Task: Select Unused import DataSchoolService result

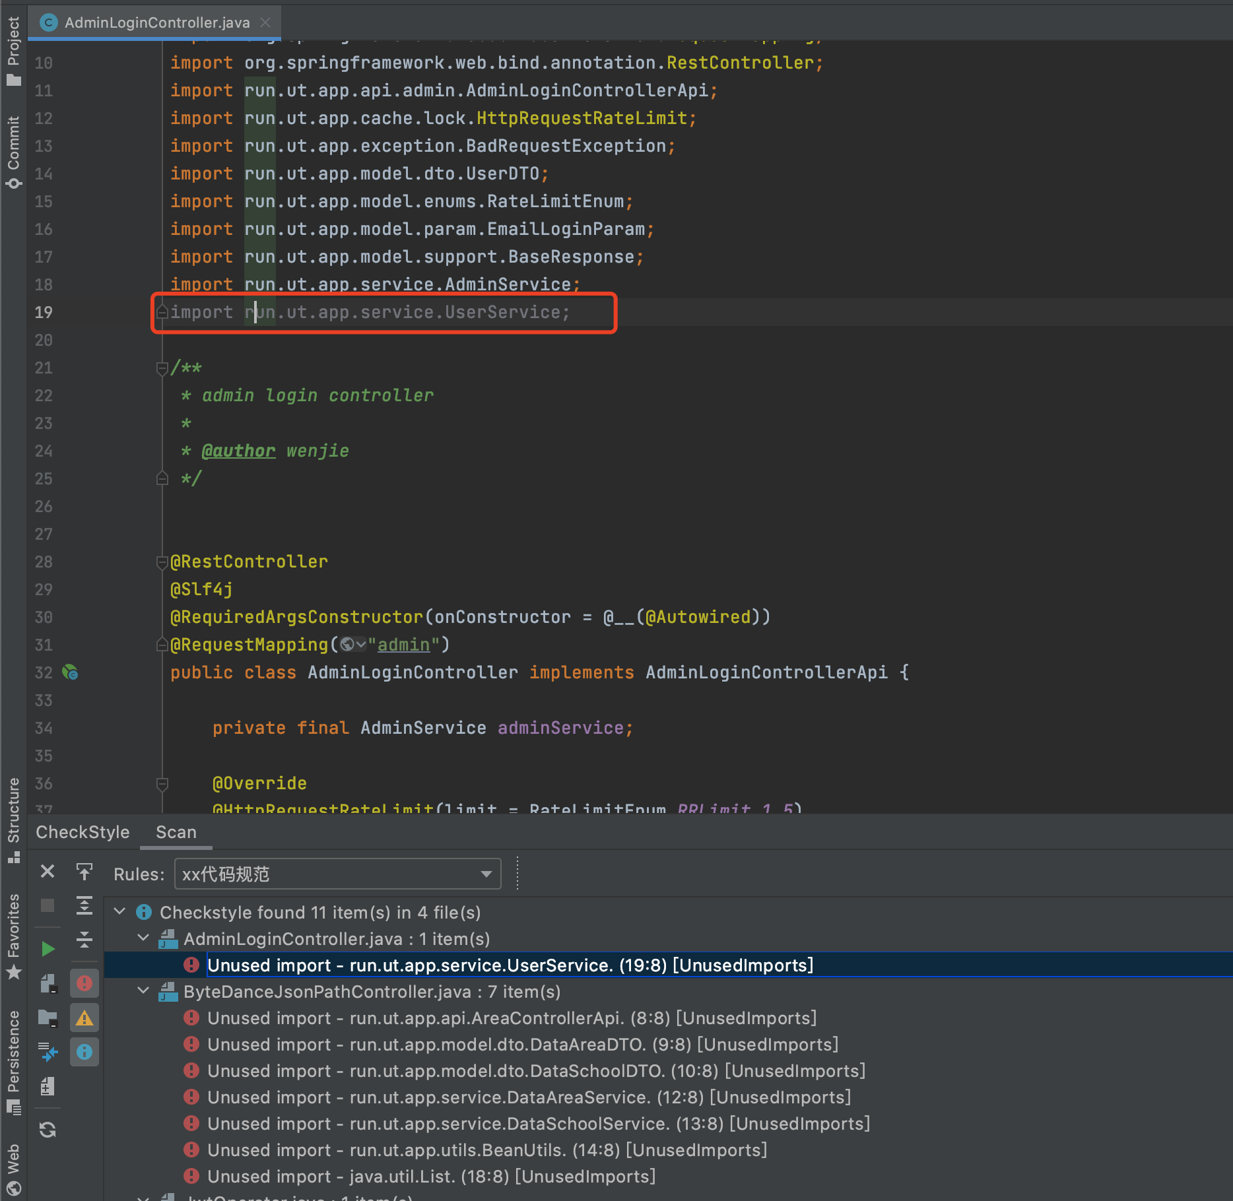Action: pyautogui.click(x=539, y=1123)
